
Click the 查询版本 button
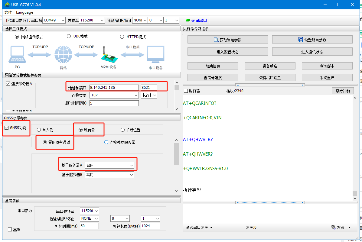327,66
